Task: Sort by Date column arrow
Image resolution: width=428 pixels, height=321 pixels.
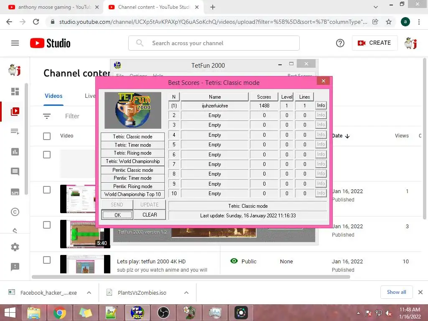Action: [x=347, y=136]
